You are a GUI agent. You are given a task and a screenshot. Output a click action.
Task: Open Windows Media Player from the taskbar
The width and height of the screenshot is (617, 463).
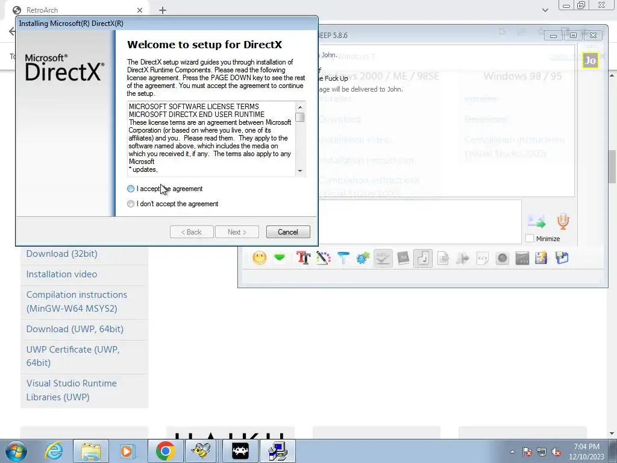[127, 451]
